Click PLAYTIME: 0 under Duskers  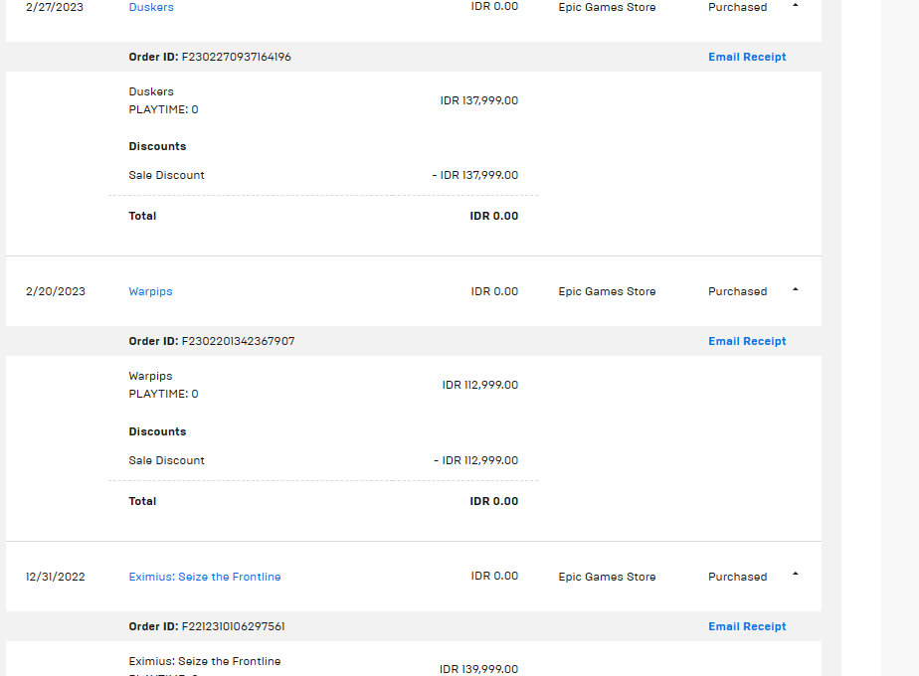pos(163,109)
